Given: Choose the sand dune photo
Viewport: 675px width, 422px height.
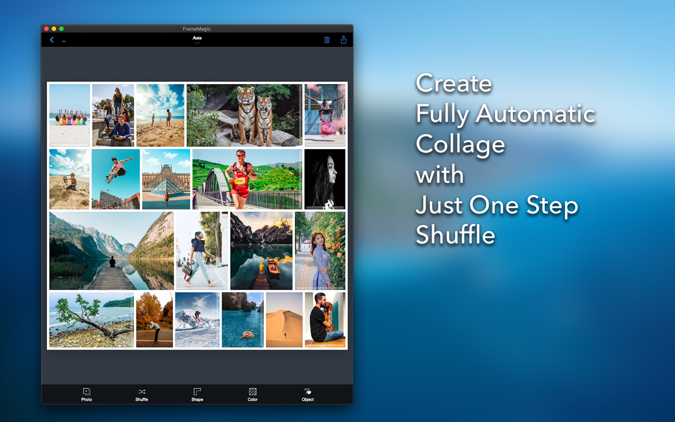Looking at the screenshot, I should coord(284,320).
